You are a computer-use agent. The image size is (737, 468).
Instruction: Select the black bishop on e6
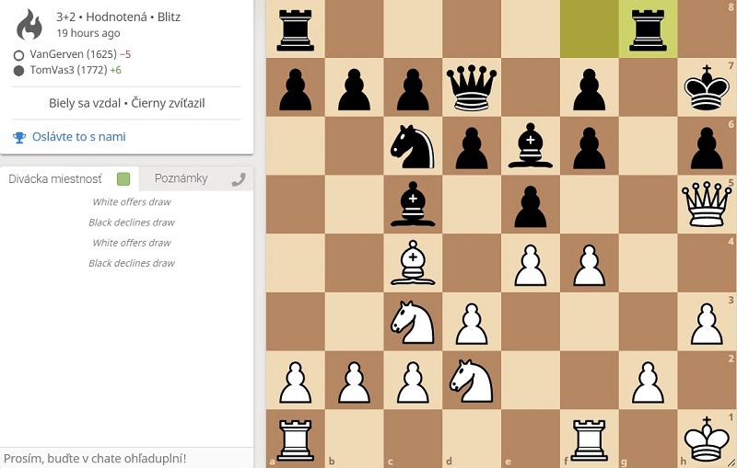(x=531, y=145)
